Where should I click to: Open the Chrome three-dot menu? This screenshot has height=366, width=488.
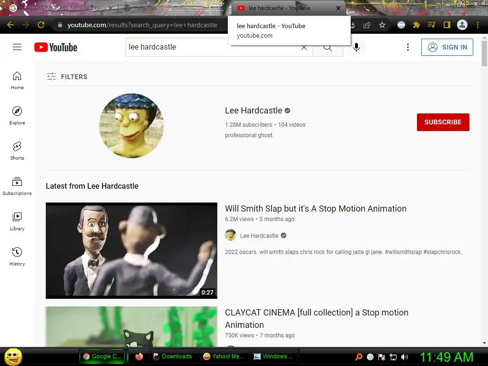pyautogui.click(x=478, y=25)
